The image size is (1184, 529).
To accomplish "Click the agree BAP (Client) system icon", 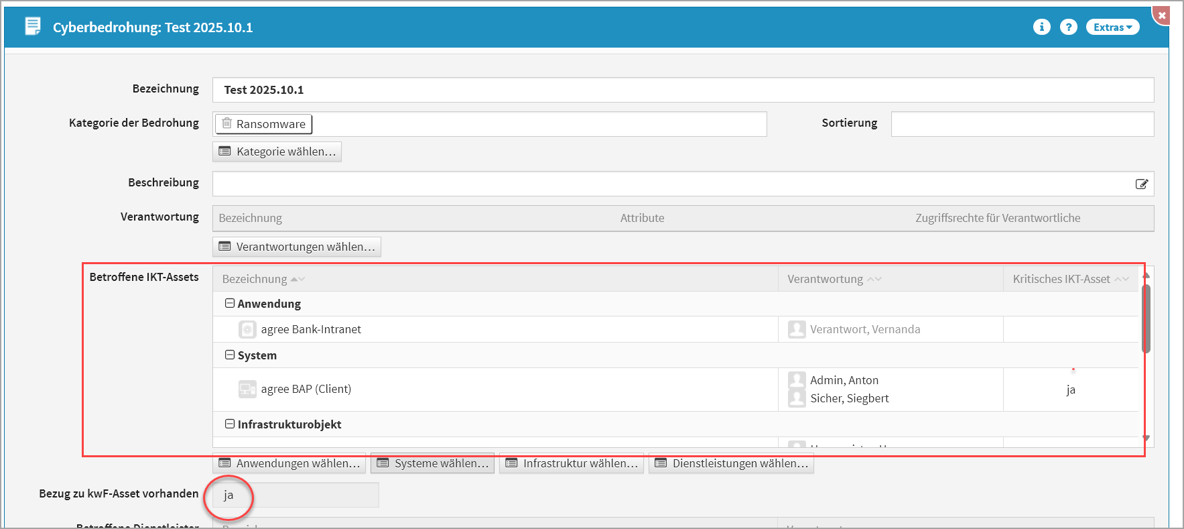I will tap(247, 389).
